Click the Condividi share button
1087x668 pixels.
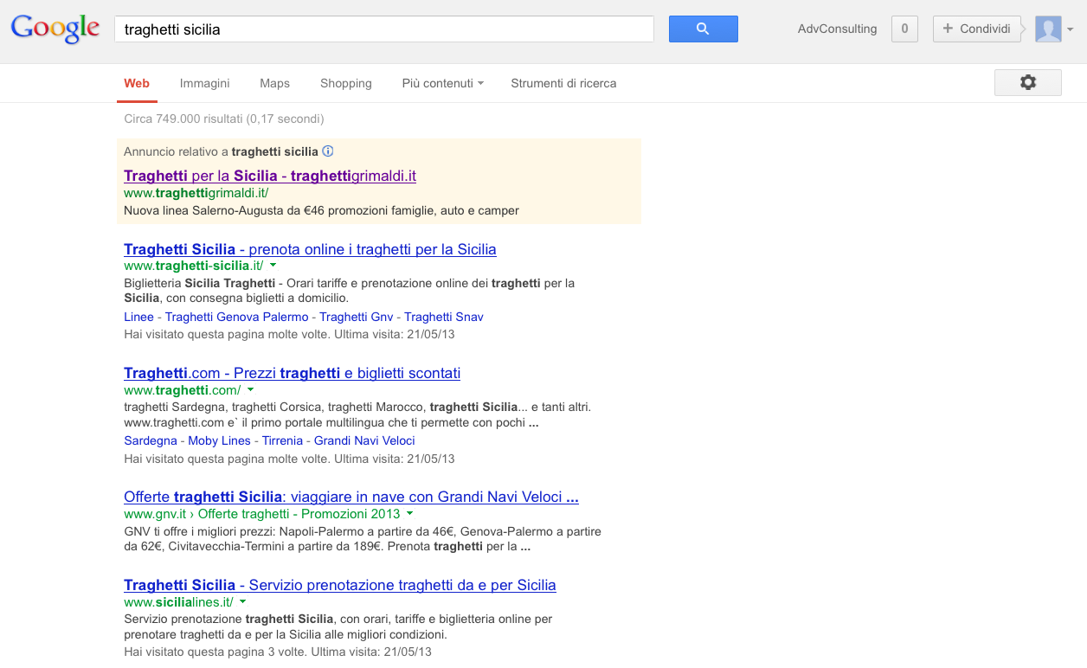(976, 29)
